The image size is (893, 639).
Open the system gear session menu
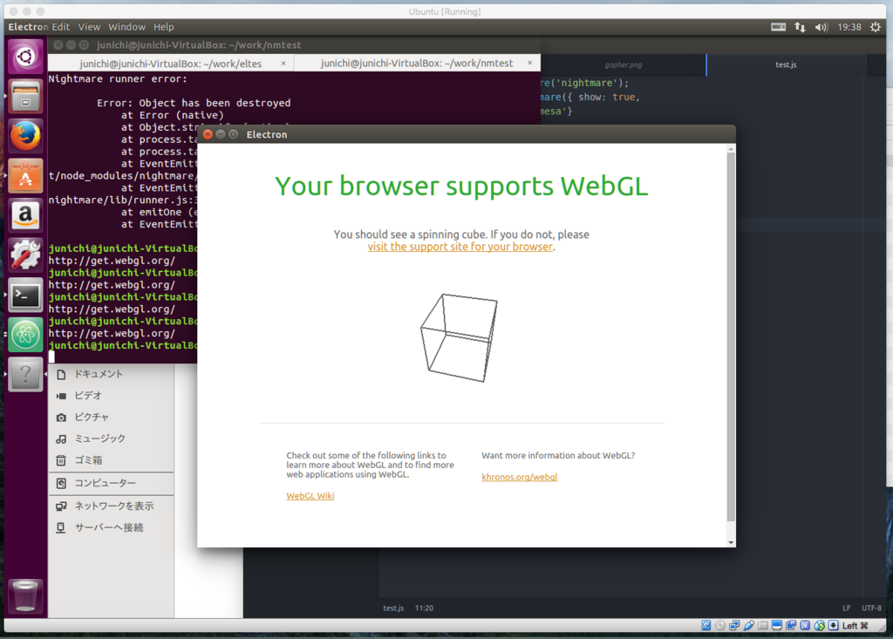tap(876, 27)
